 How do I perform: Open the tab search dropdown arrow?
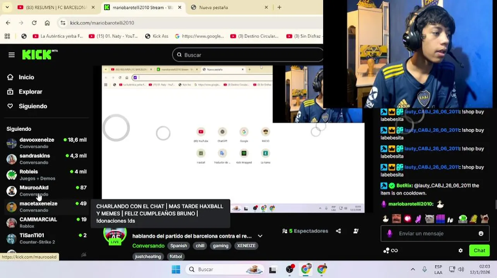(7, 7)
